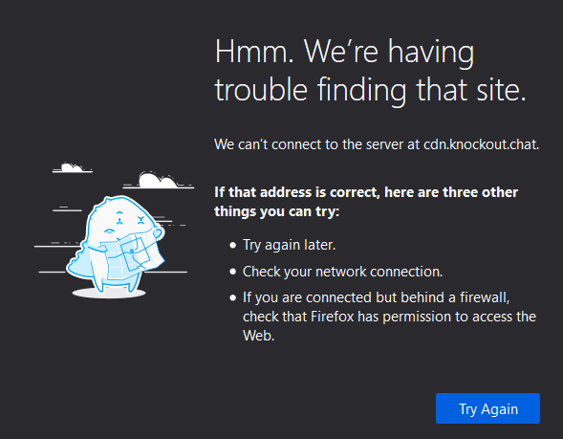The image size is (563, 439).
Task: Click the "trouble finding that site." heading line
Action: [x=370, y=90]
